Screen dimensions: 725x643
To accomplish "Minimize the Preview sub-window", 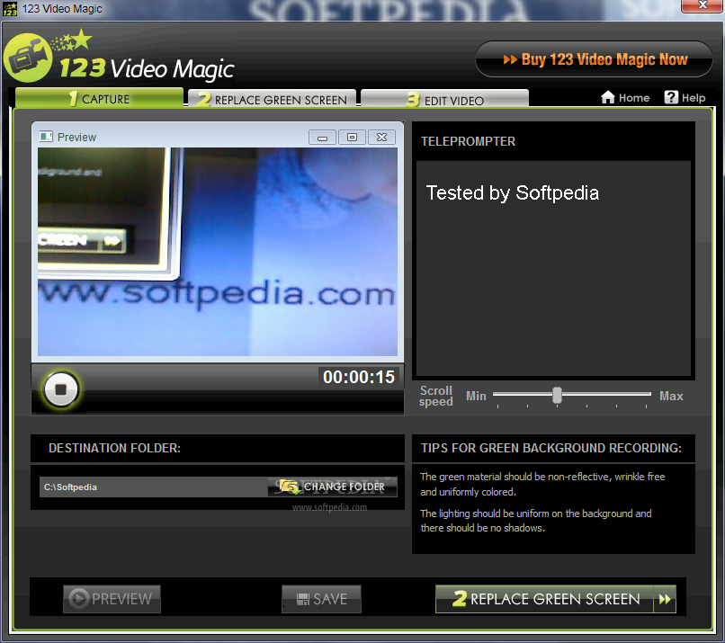I will coord(322,138).
